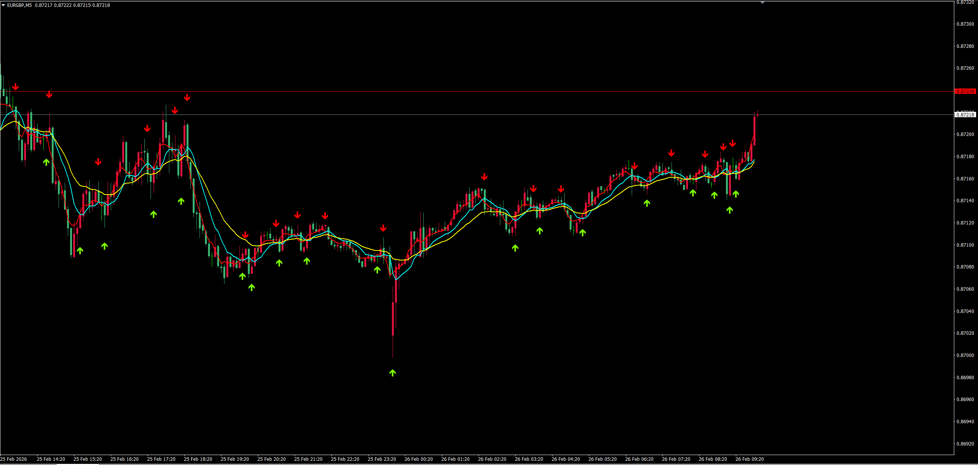The image size is (978, 465).
Task: Click the only red arrow above the red line
Action: click(15, 87)
